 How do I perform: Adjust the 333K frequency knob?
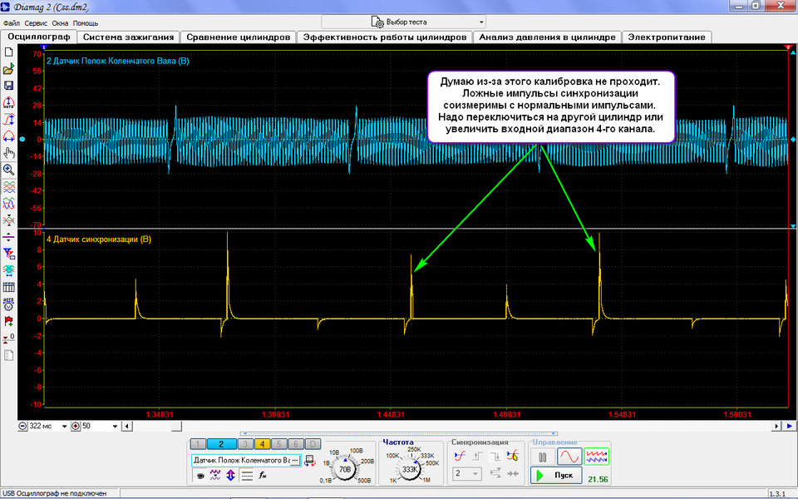[x=410, y=469]
